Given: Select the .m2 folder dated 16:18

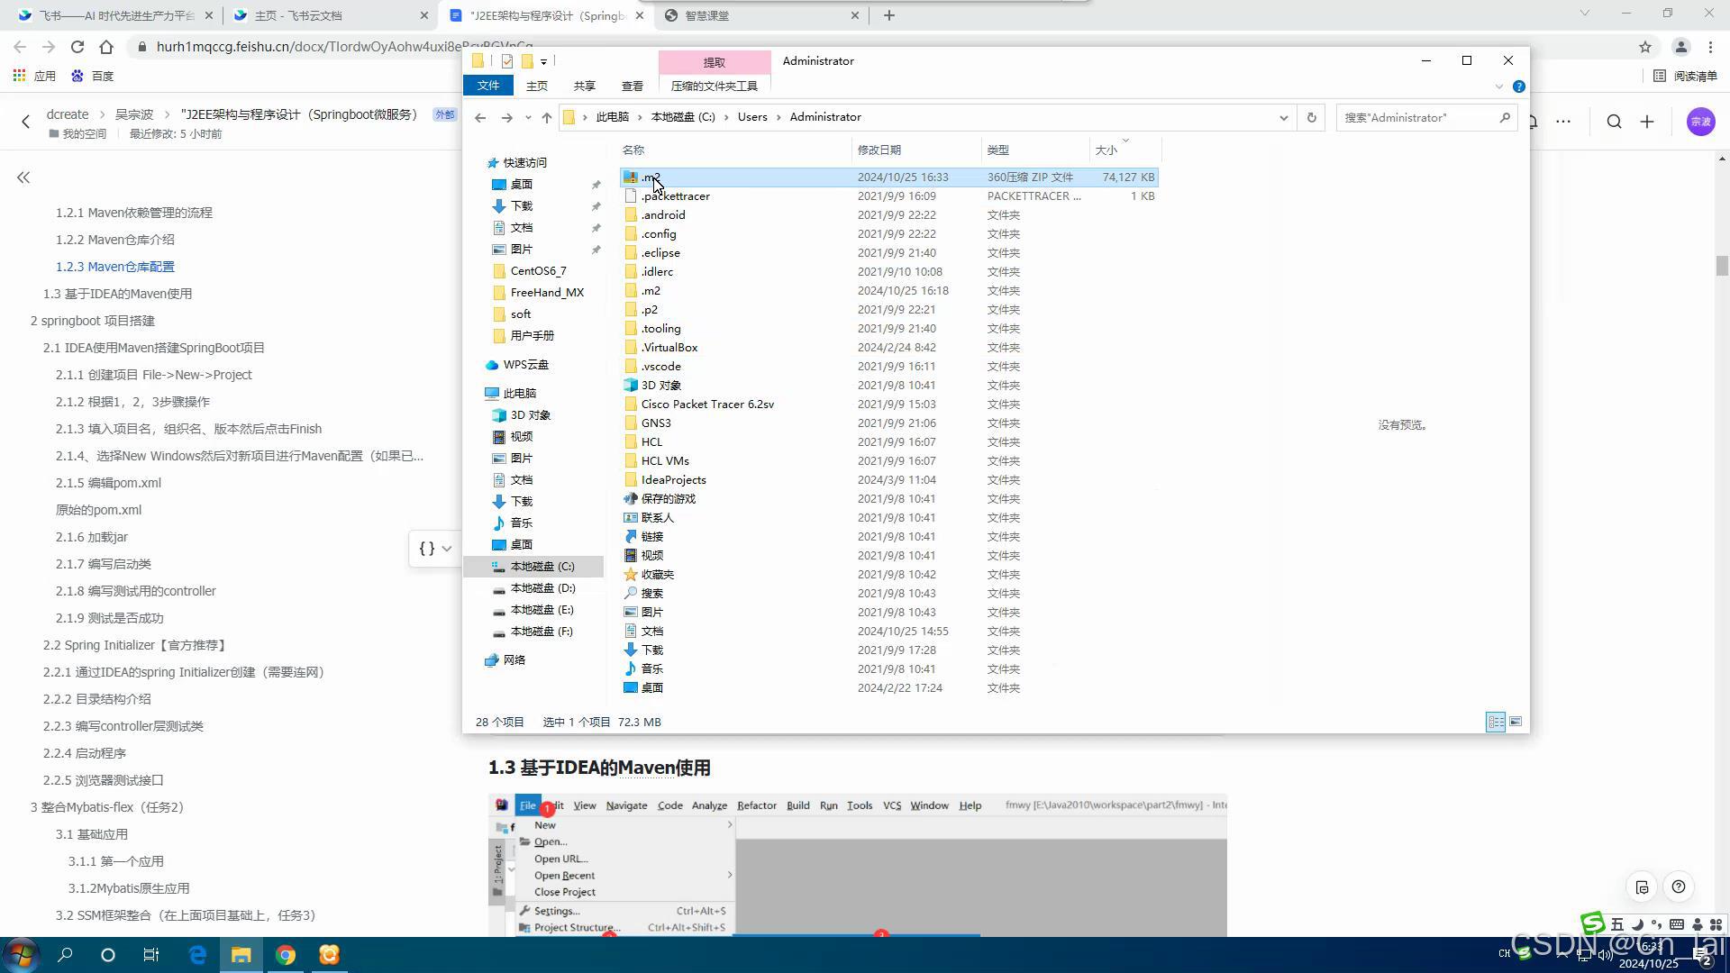Looking at the screenshot, I should (x=651, y=291).
